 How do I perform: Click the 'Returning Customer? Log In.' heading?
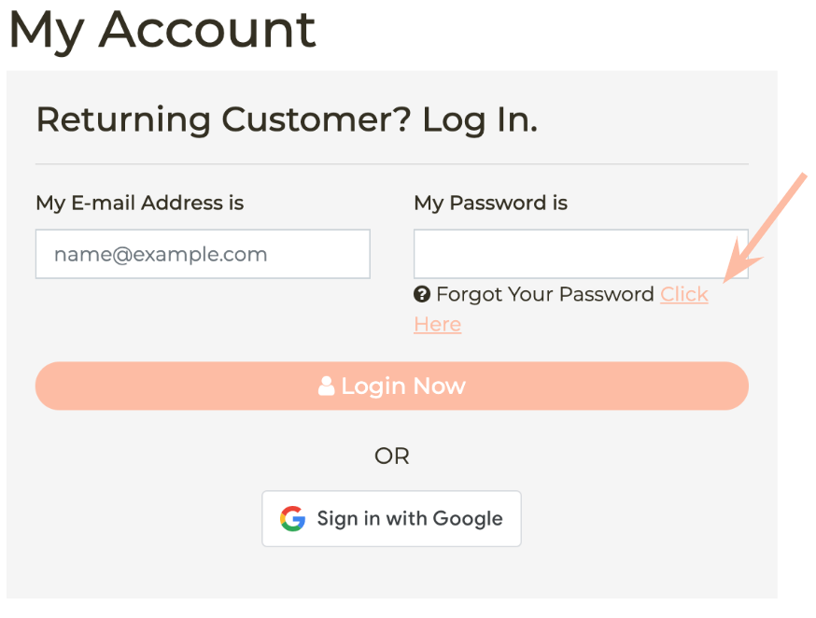point(287,119)
